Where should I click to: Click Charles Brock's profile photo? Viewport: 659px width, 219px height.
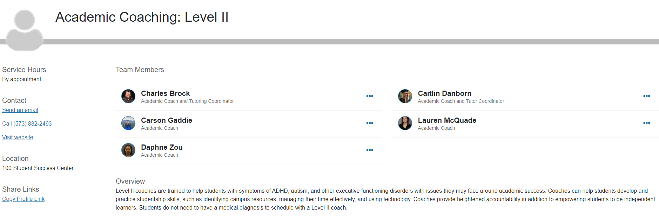(128, 96)
